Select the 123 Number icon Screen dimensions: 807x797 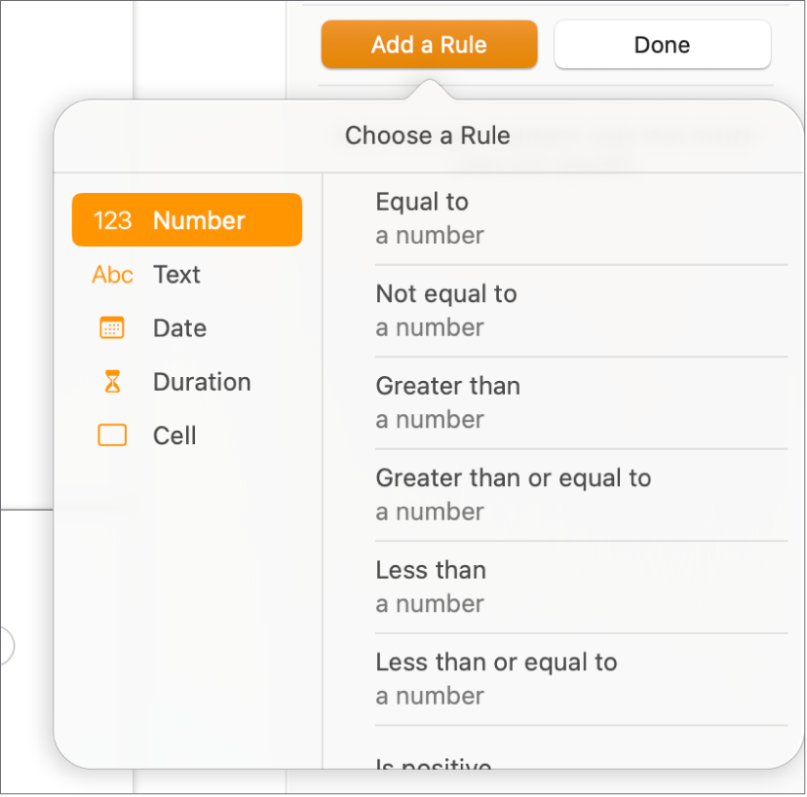click(x=112, y=220)
